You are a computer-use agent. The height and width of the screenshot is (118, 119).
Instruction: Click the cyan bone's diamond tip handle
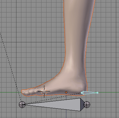click(x=97, y=93)
